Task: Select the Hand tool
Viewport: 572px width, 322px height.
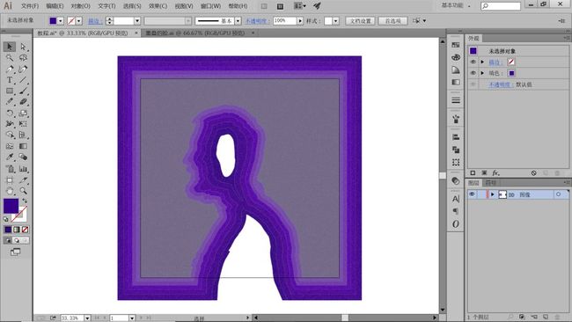Action: [x=10, y=191]
